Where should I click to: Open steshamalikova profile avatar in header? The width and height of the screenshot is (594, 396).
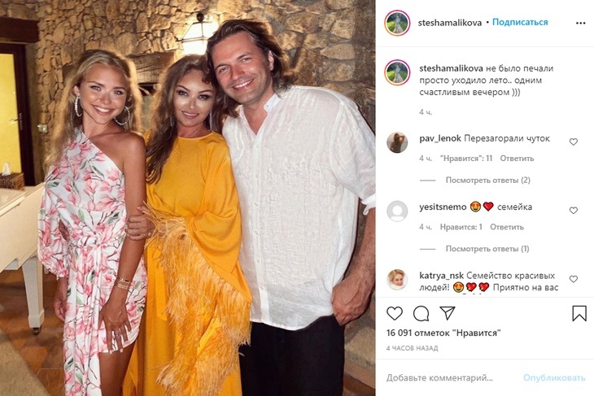click(397, 23)
